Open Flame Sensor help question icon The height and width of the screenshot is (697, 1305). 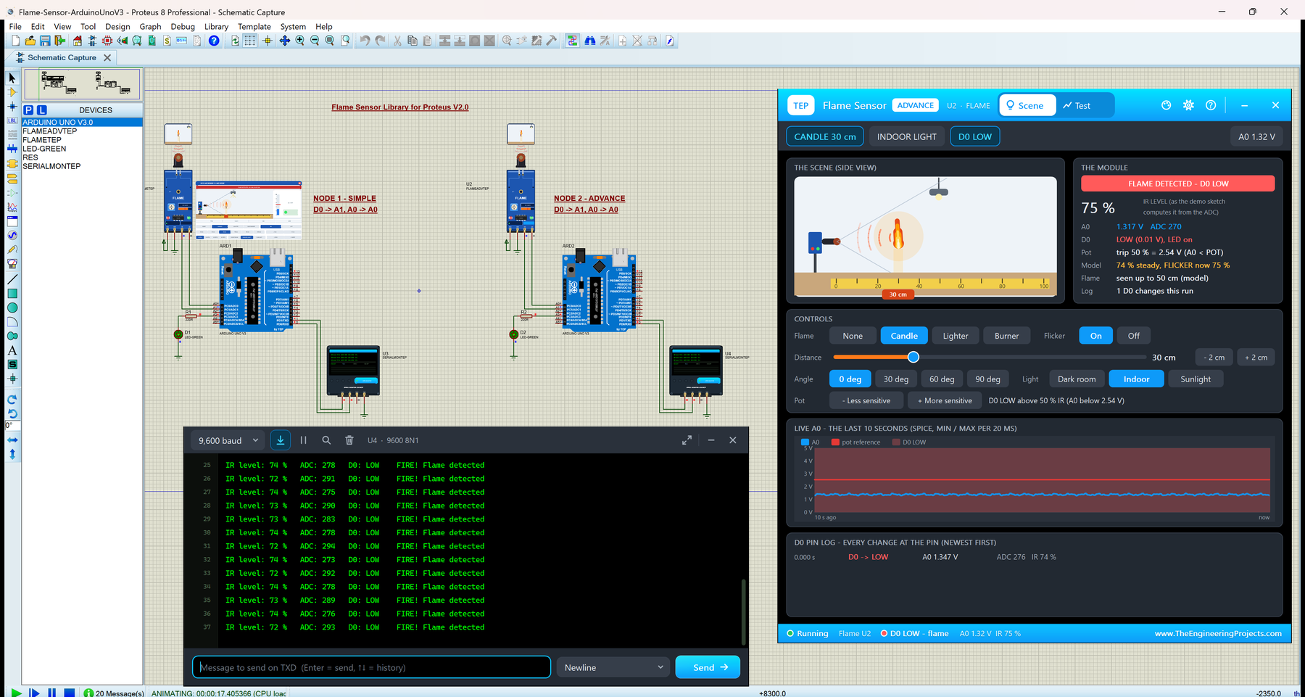tap(1211, 105)
